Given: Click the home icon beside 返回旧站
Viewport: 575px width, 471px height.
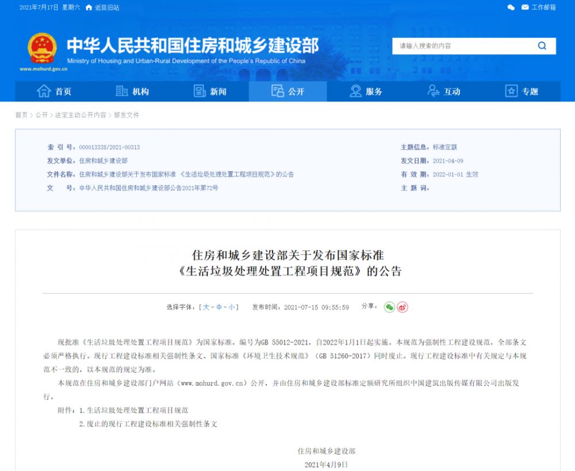Looking at the screenshot, I should (x=89, y=7).
